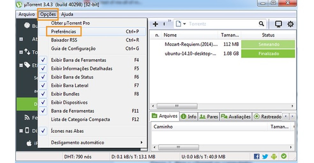Sort torrents by Status column header
Image resolution: width=314 pixels, height=163 pixels.
point(268,35)
